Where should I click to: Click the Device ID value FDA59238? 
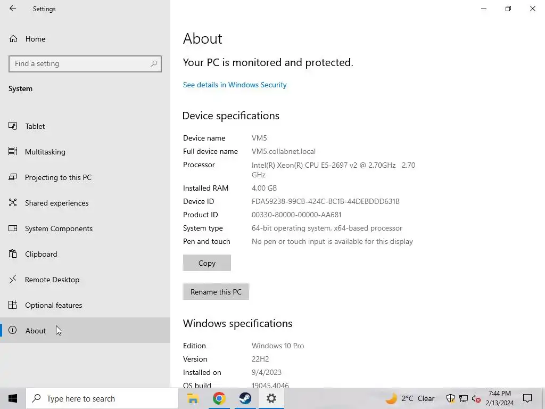[x=326, y=201]
